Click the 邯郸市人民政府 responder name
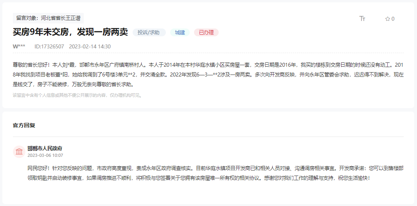Viewport: 417px width, 206px height. (45, 149)
